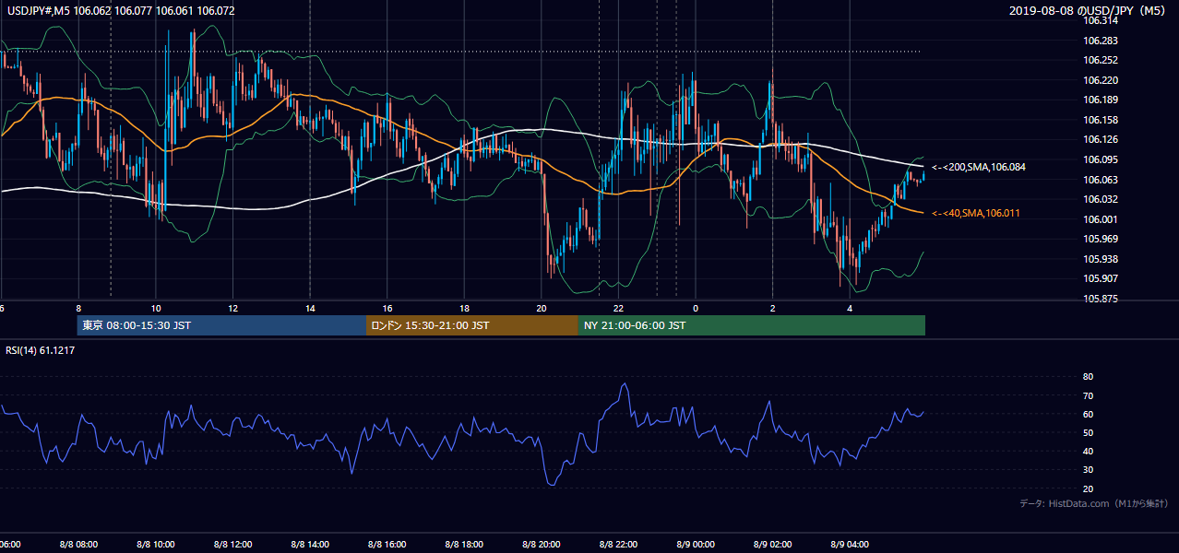Click hour tick 22 under the price chart

pyautogui.click(x=619, y=308)
